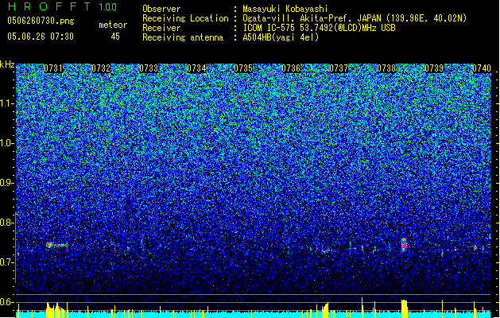500x318 pixels.
Task: Click the Receiver field label
Action: [x=161, y=28]
